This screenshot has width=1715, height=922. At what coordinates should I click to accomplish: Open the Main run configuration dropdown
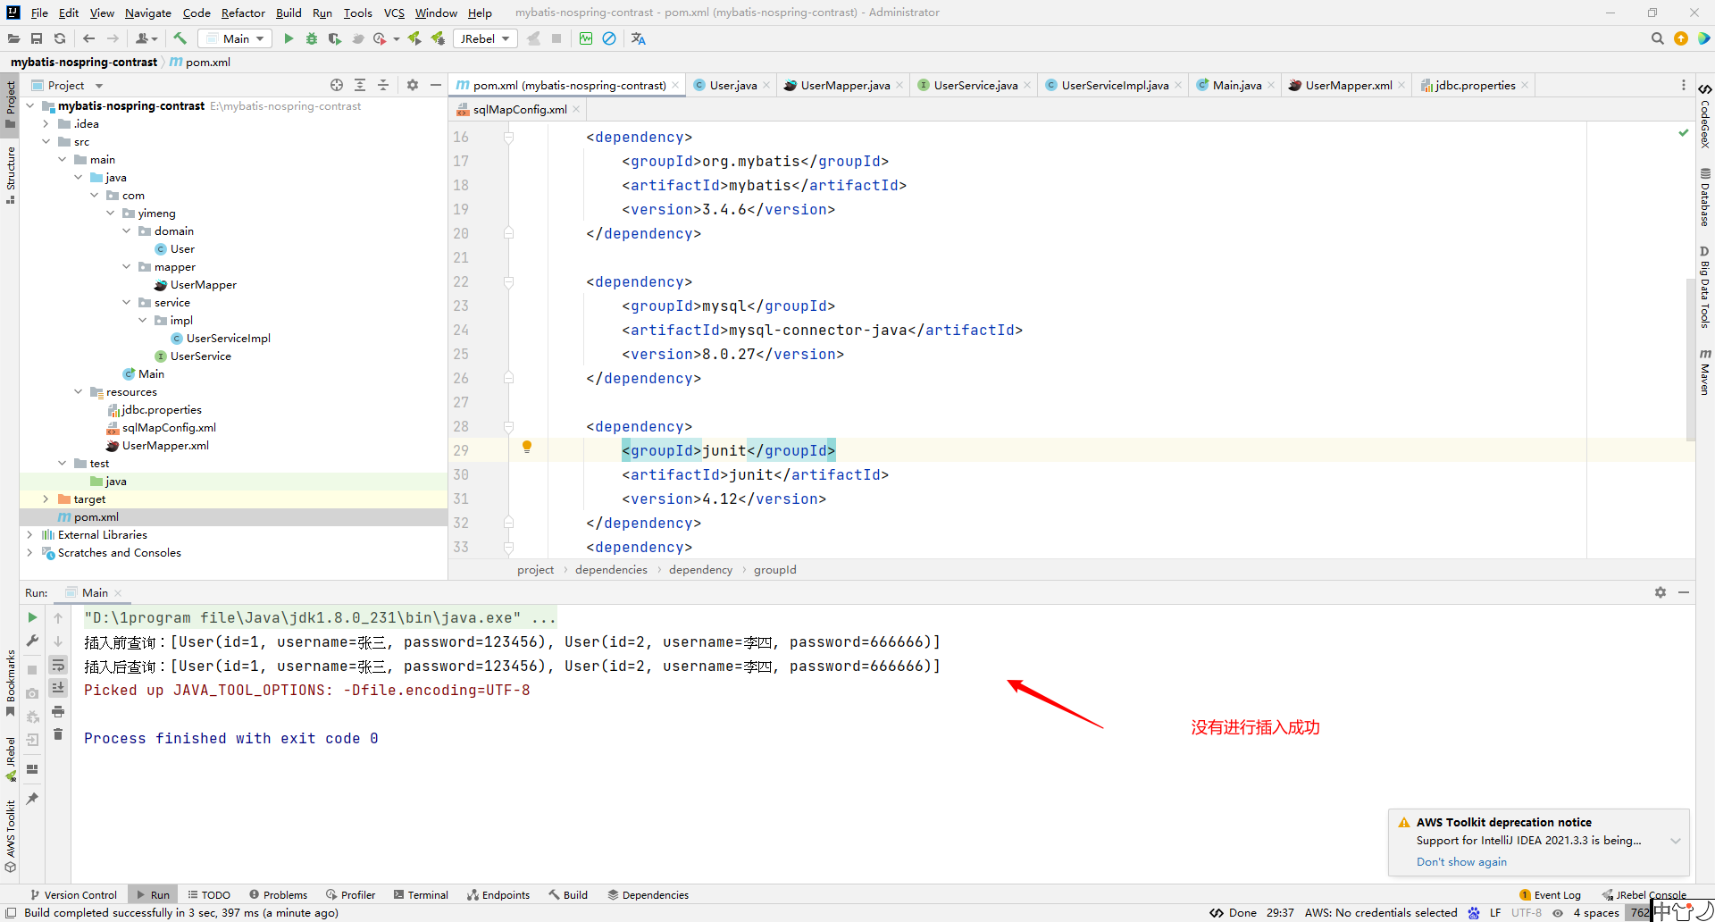tap(235, 38)
